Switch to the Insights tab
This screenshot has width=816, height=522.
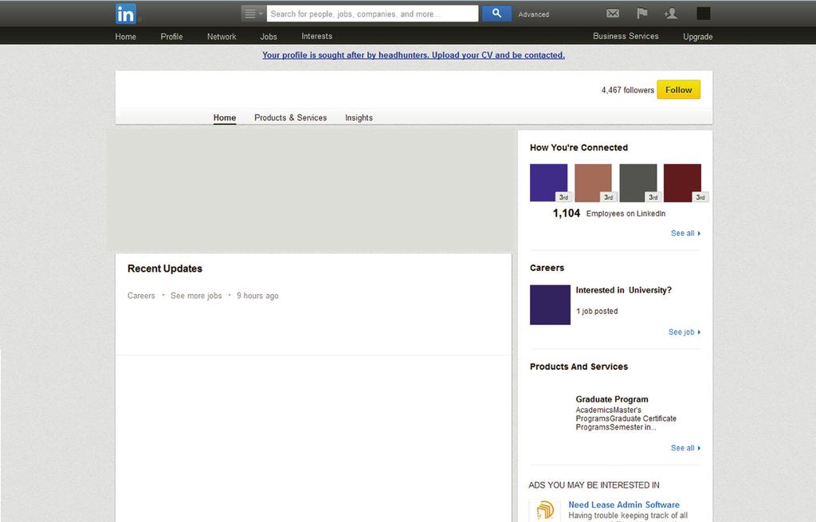click(359, 118)
